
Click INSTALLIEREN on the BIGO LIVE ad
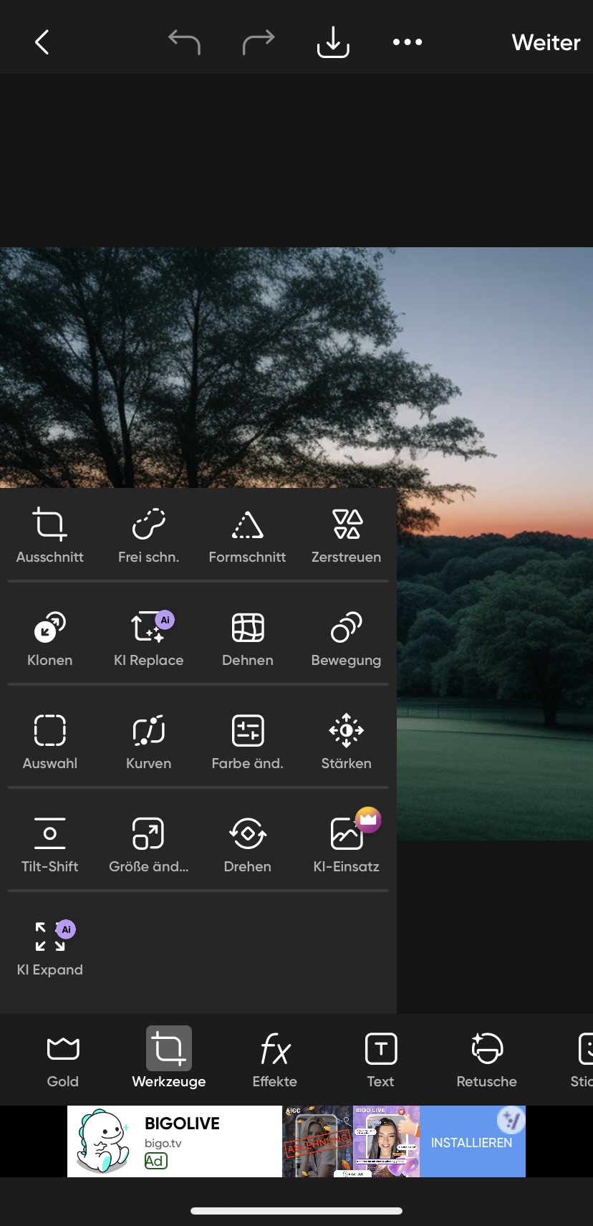coord(471,1142)
